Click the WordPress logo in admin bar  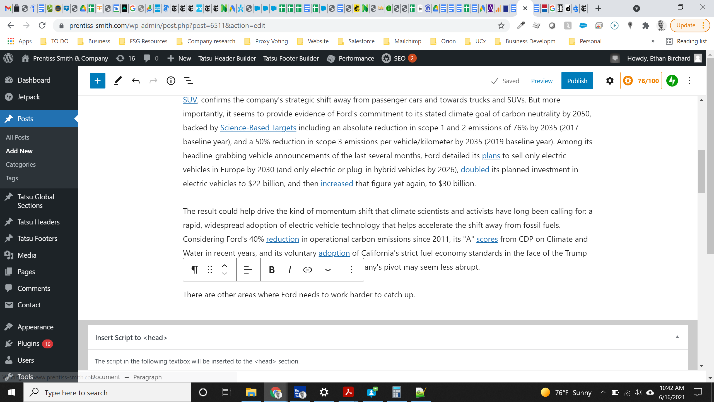[x=8, y=58]
